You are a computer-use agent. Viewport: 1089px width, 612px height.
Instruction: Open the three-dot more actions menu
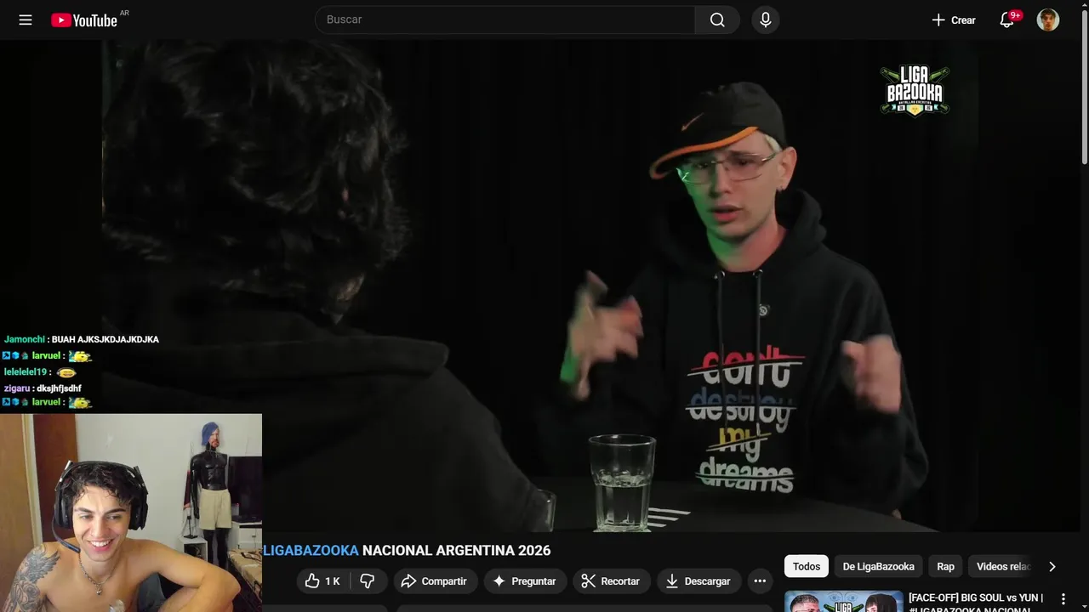click(760, 581)
